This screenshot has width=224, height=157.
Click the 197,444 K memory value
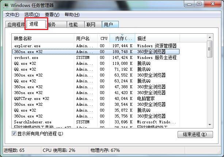[x=122, y=46]
